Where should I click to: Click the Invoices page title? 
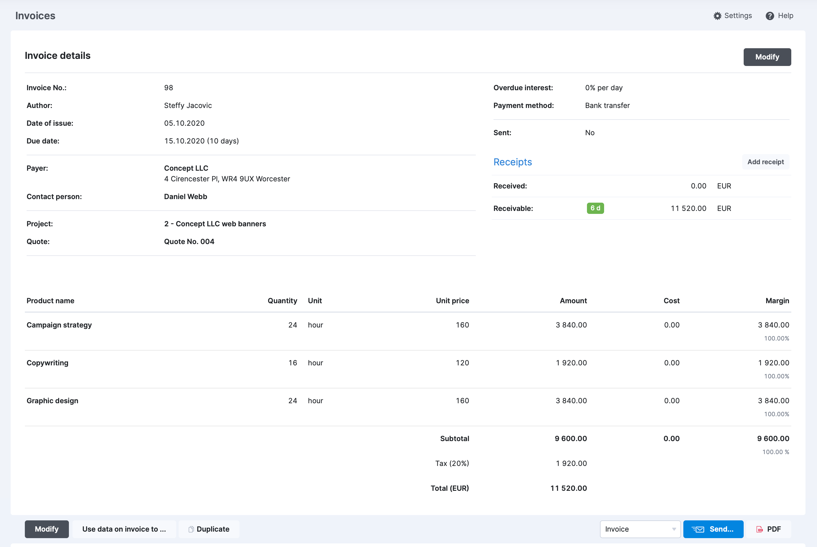pos(35,16)
